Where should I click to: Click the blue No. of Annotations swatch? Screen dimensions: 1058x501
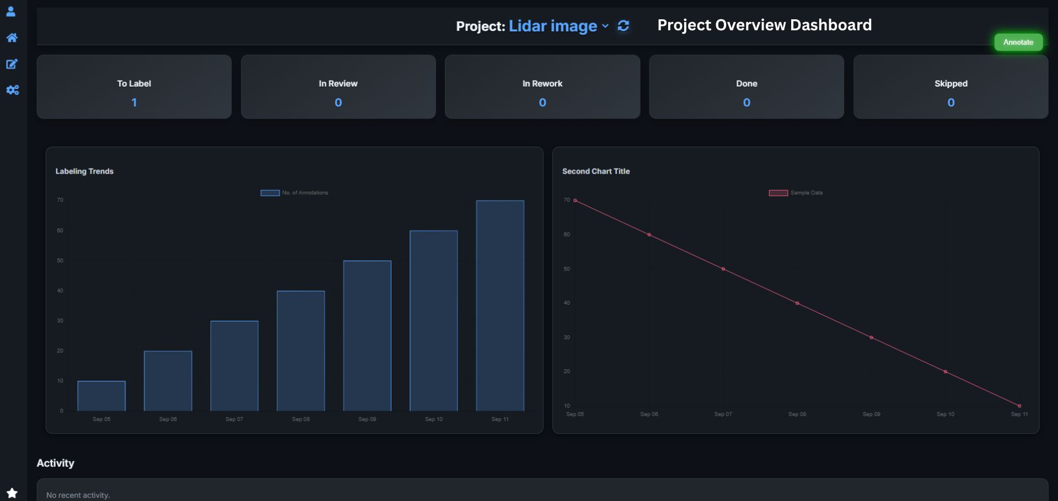point(270,193)
